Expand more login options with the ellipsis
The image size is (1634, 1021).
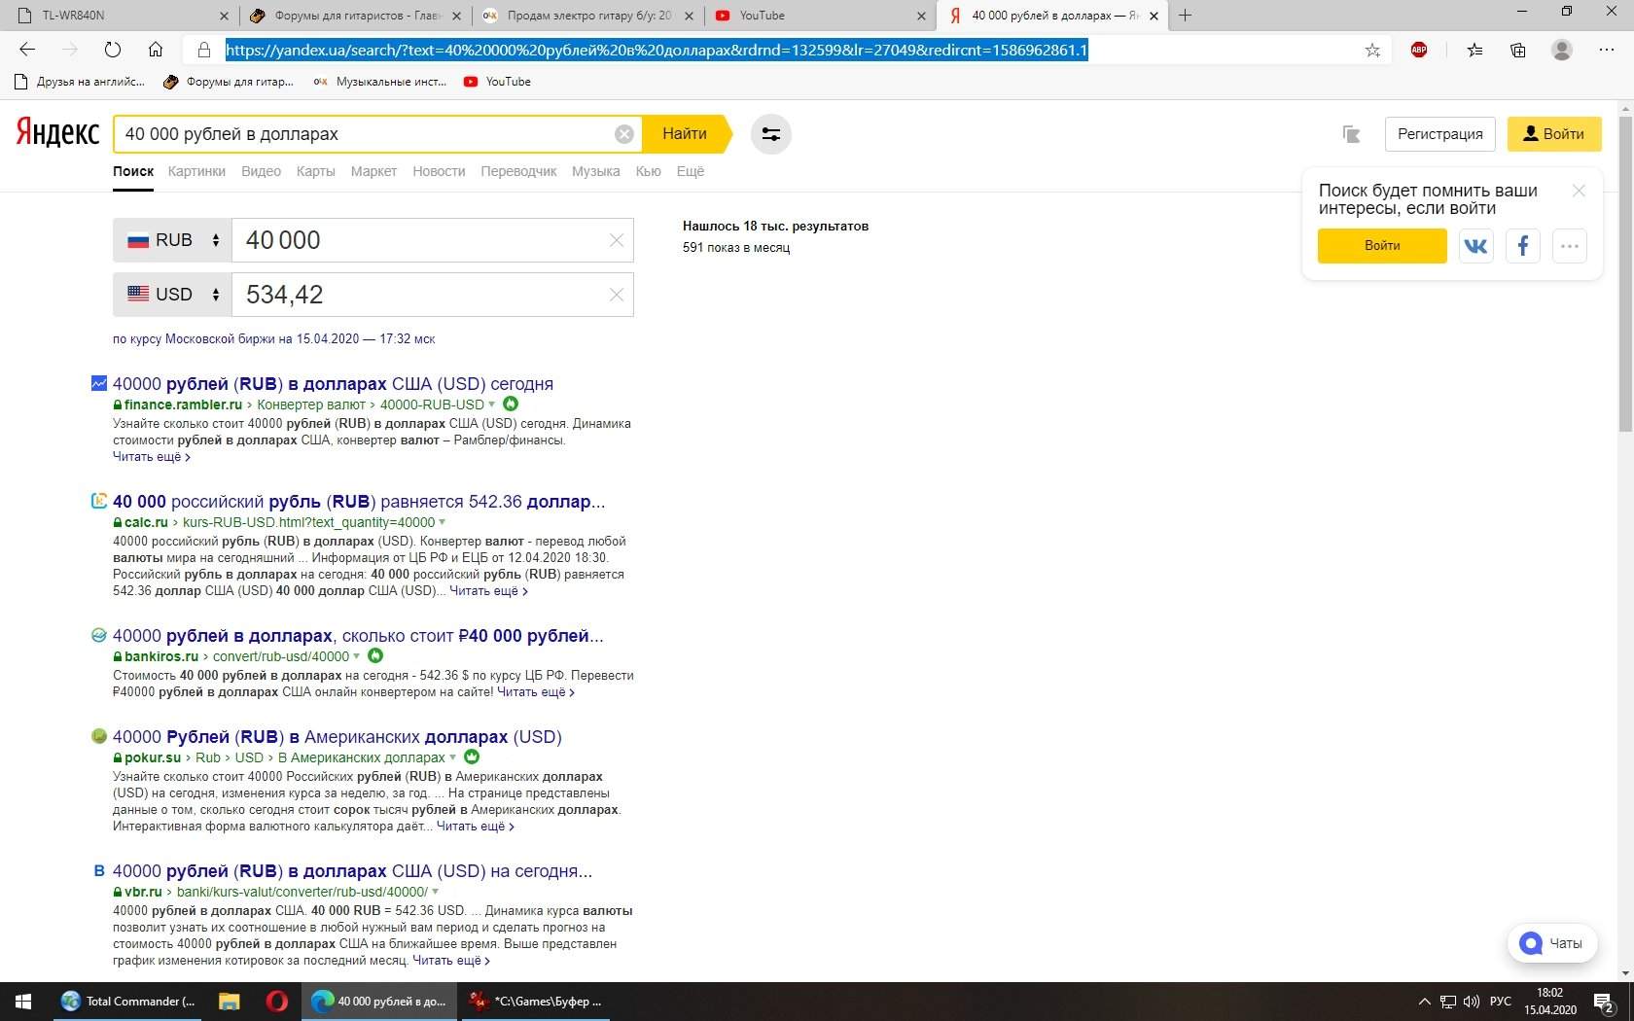coord(1570,246)
